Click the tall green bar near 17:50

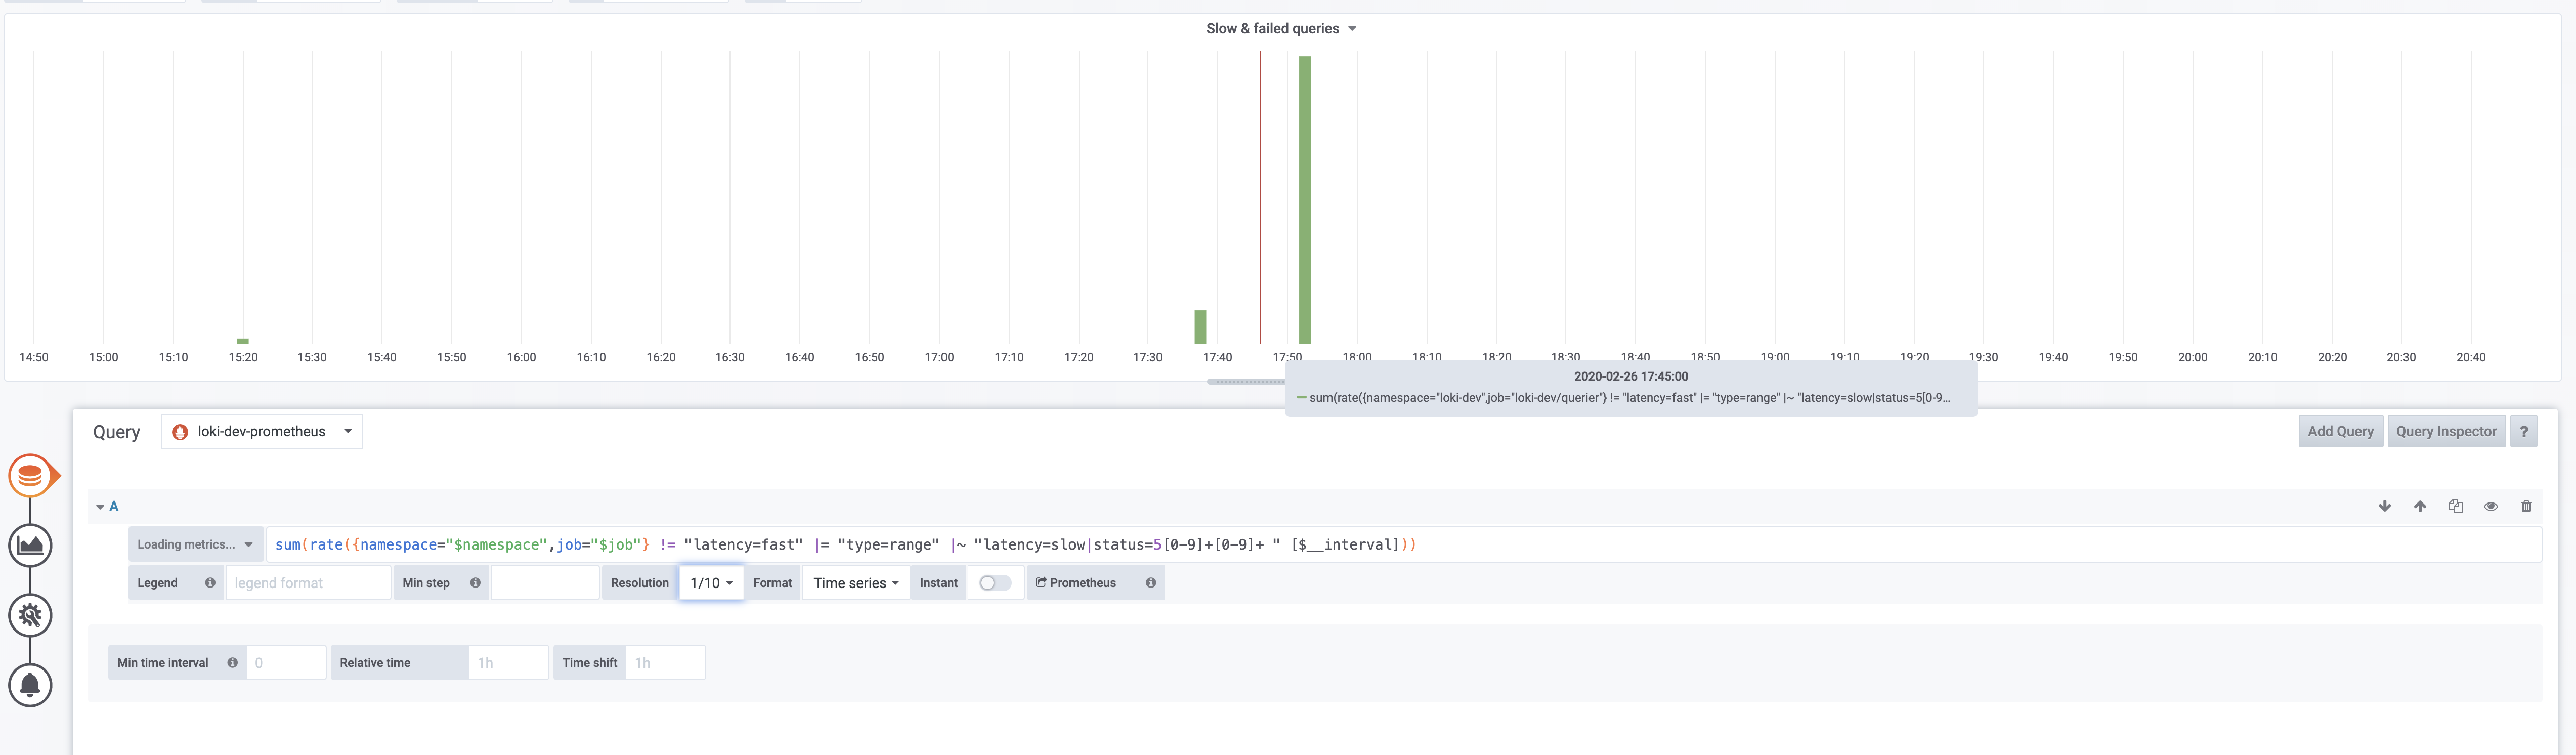[x=1305, y=200]
